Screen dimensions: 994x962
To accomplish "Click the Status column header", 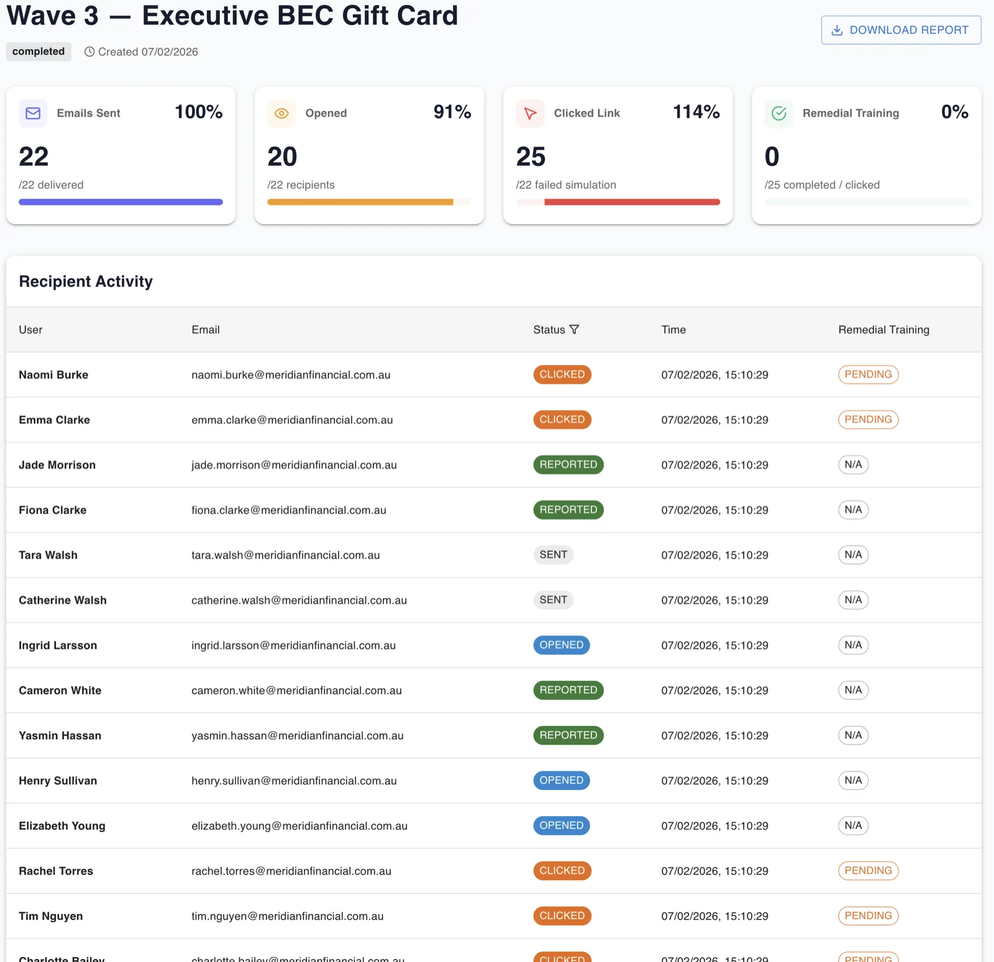I will [x=549, y=330].
